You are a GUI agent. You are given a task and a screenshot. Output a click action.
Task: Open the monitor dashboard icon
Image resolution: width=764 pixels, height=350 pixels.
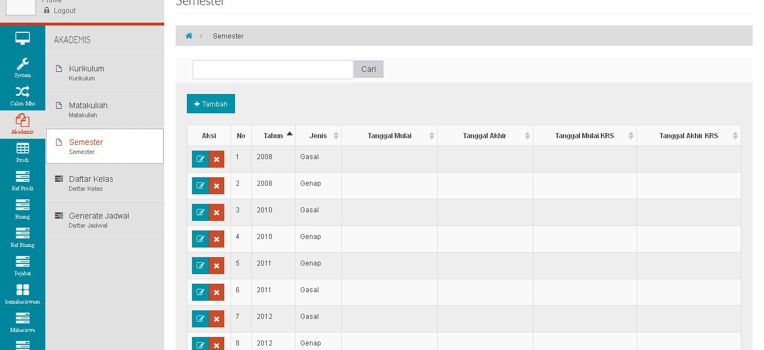(23, 39)
